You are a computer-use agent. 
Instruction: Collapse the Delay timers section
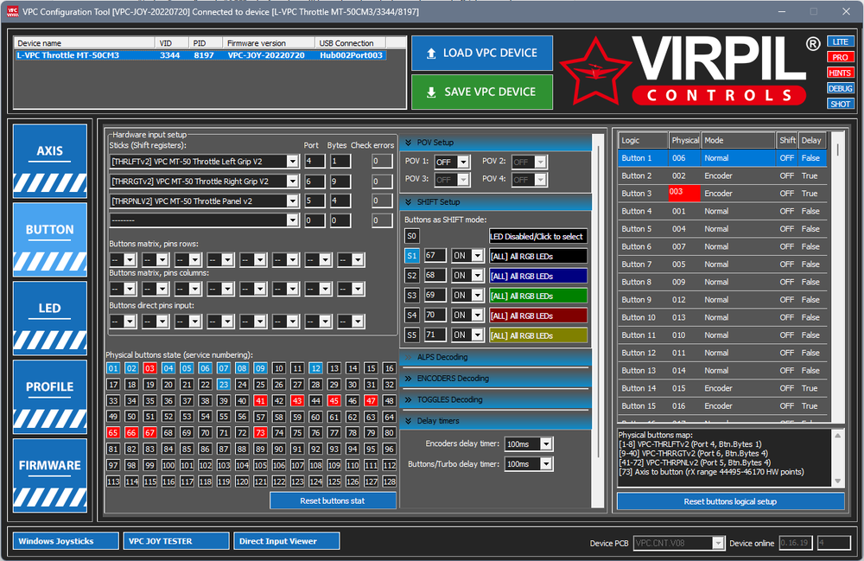tap(495, 421)
